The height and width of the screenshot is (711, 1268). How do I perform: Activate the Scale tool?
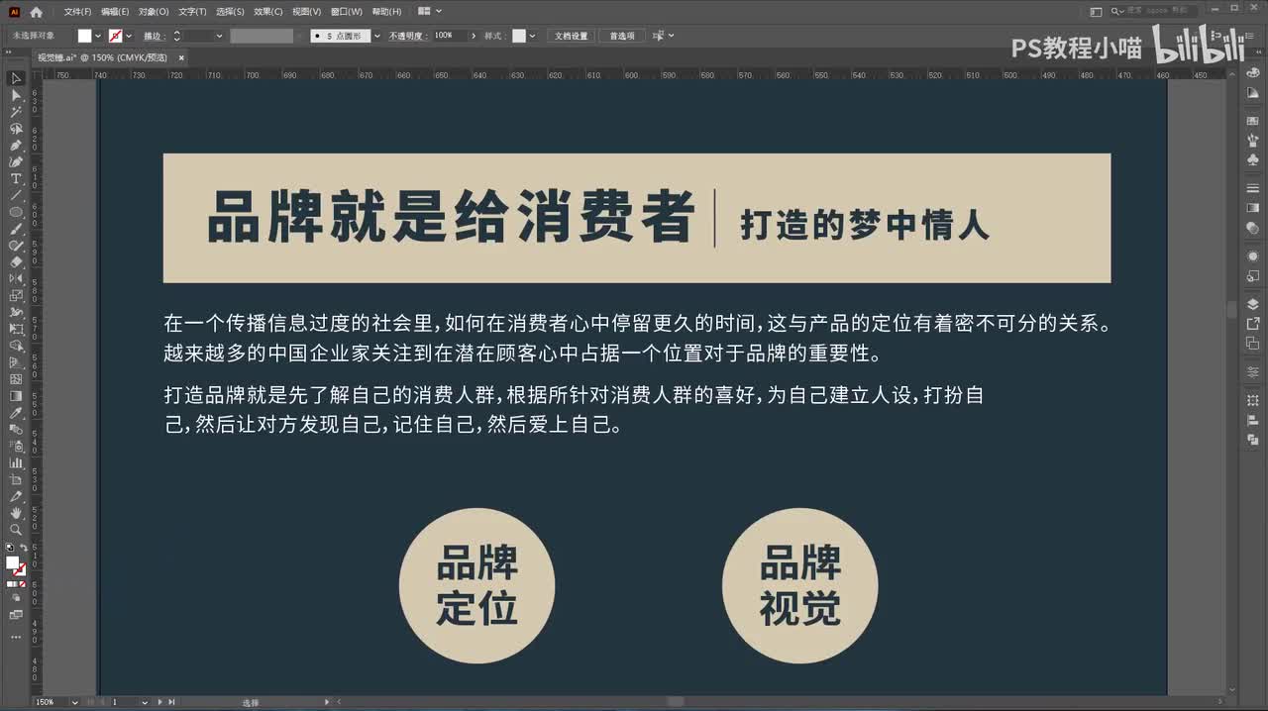click(16, 296)
